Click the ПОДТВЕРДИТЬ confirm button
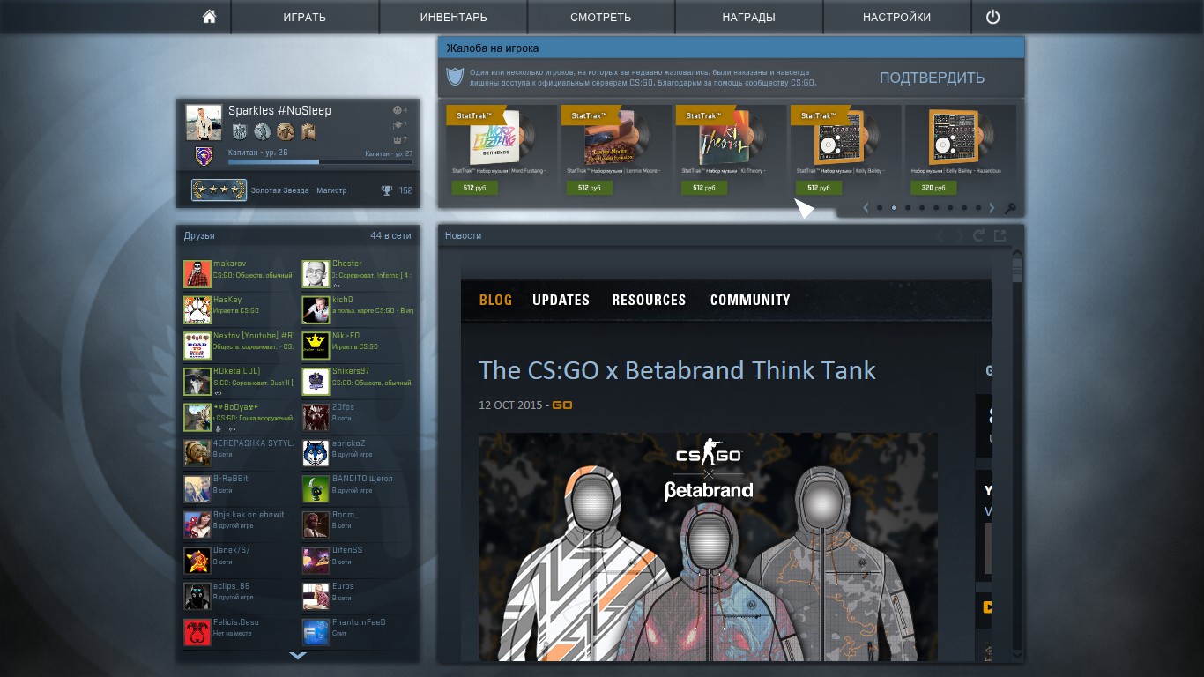This screenshot has width=1204, height=677. coord(932,78)
